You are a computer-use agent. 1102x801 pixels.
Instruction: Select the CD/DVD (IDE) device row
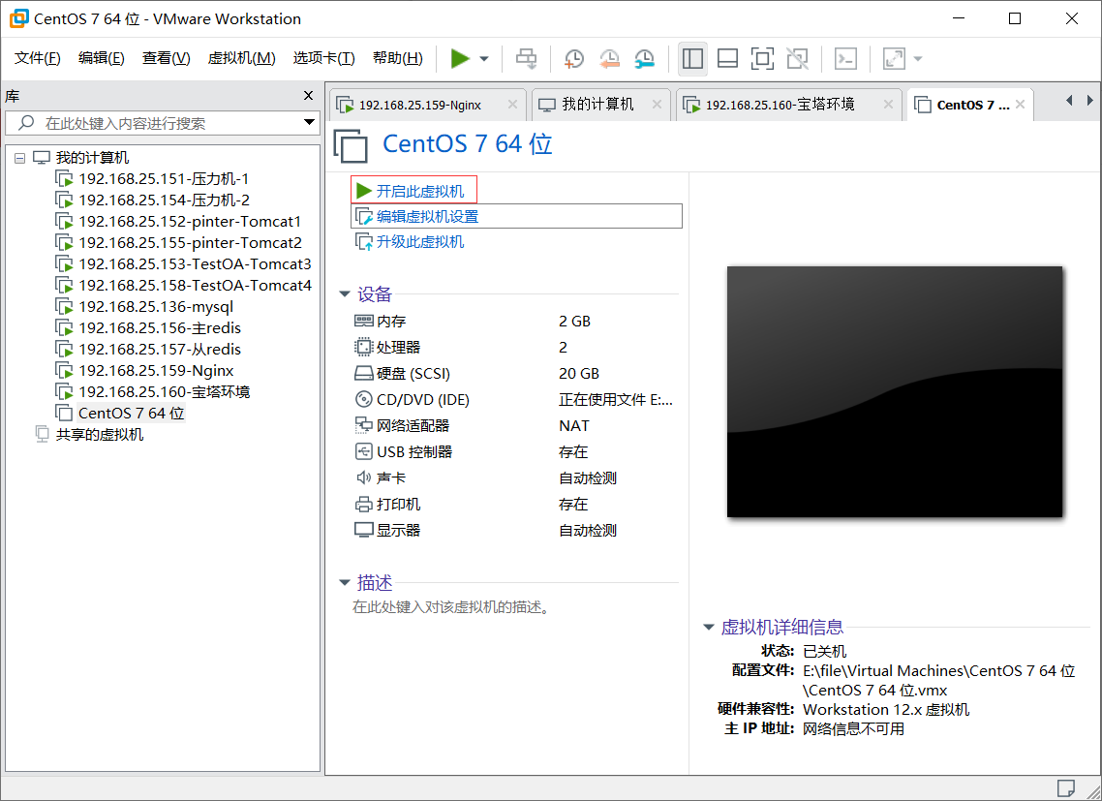click(513, 399)
